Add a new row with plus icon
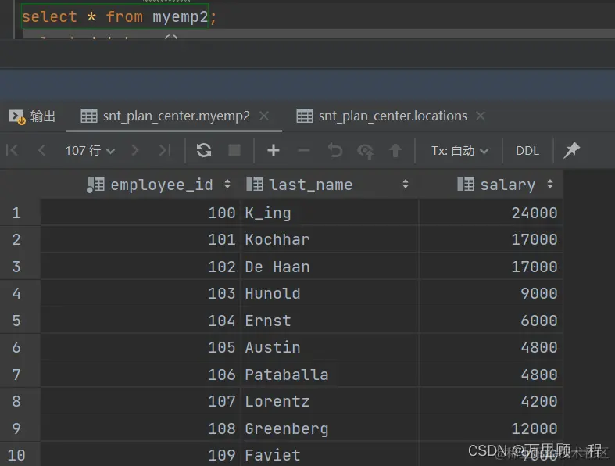Viewport: 615px width, 466px height. click(x=273, y=150)
